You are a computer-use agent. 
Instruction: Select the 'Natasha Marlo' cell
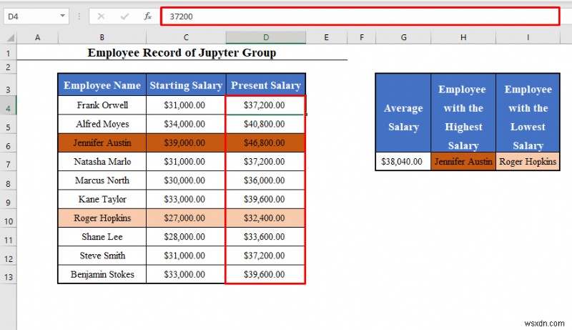[x=102, y=161]
